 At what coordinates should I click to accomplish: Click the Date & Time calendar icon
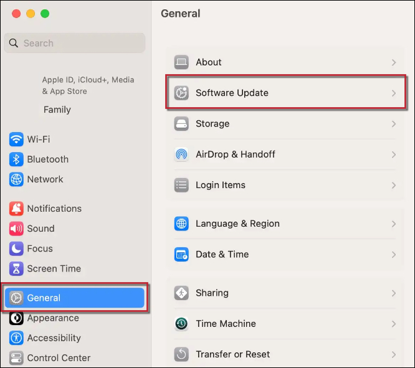click(x=181, y=254)
